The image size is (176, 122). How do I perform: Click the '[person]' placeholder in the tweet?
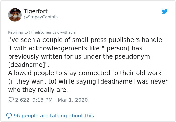coord(117,48)
